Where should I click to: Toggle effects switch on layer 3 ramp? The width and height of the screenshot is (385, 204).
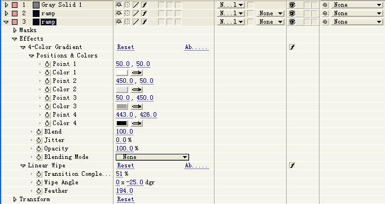[145, 22]
